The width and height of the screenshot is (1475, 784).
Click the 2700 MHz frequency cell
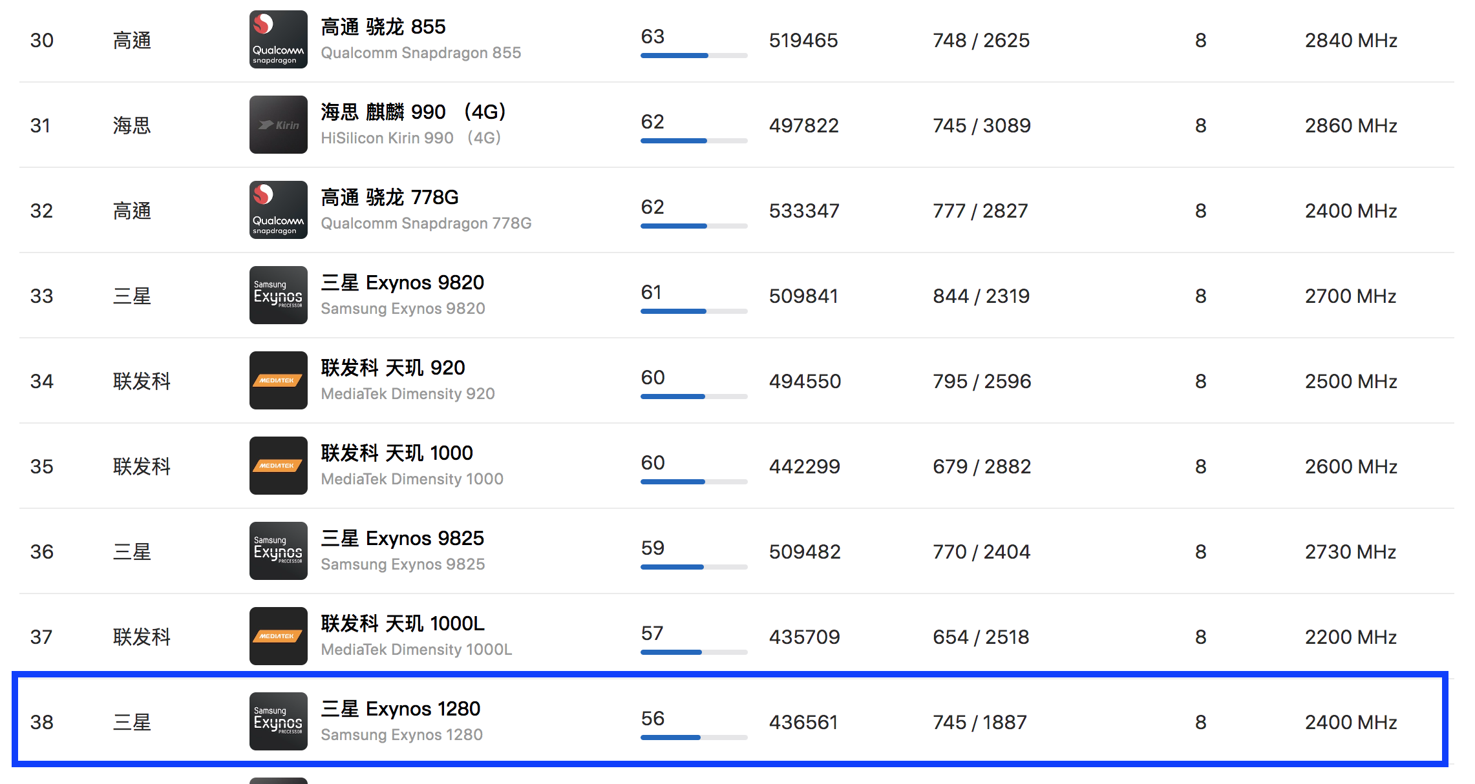click(1350, 296)
